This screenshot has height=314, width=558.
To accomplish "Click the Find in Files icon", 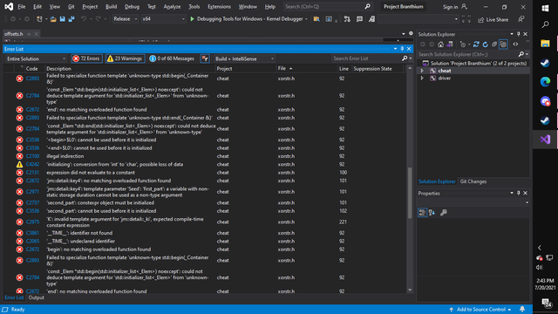I will point(316,19).
